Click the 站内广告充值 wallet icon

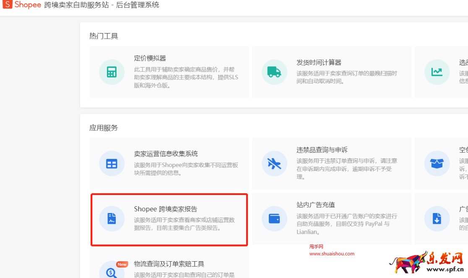(x=274, y=219)
